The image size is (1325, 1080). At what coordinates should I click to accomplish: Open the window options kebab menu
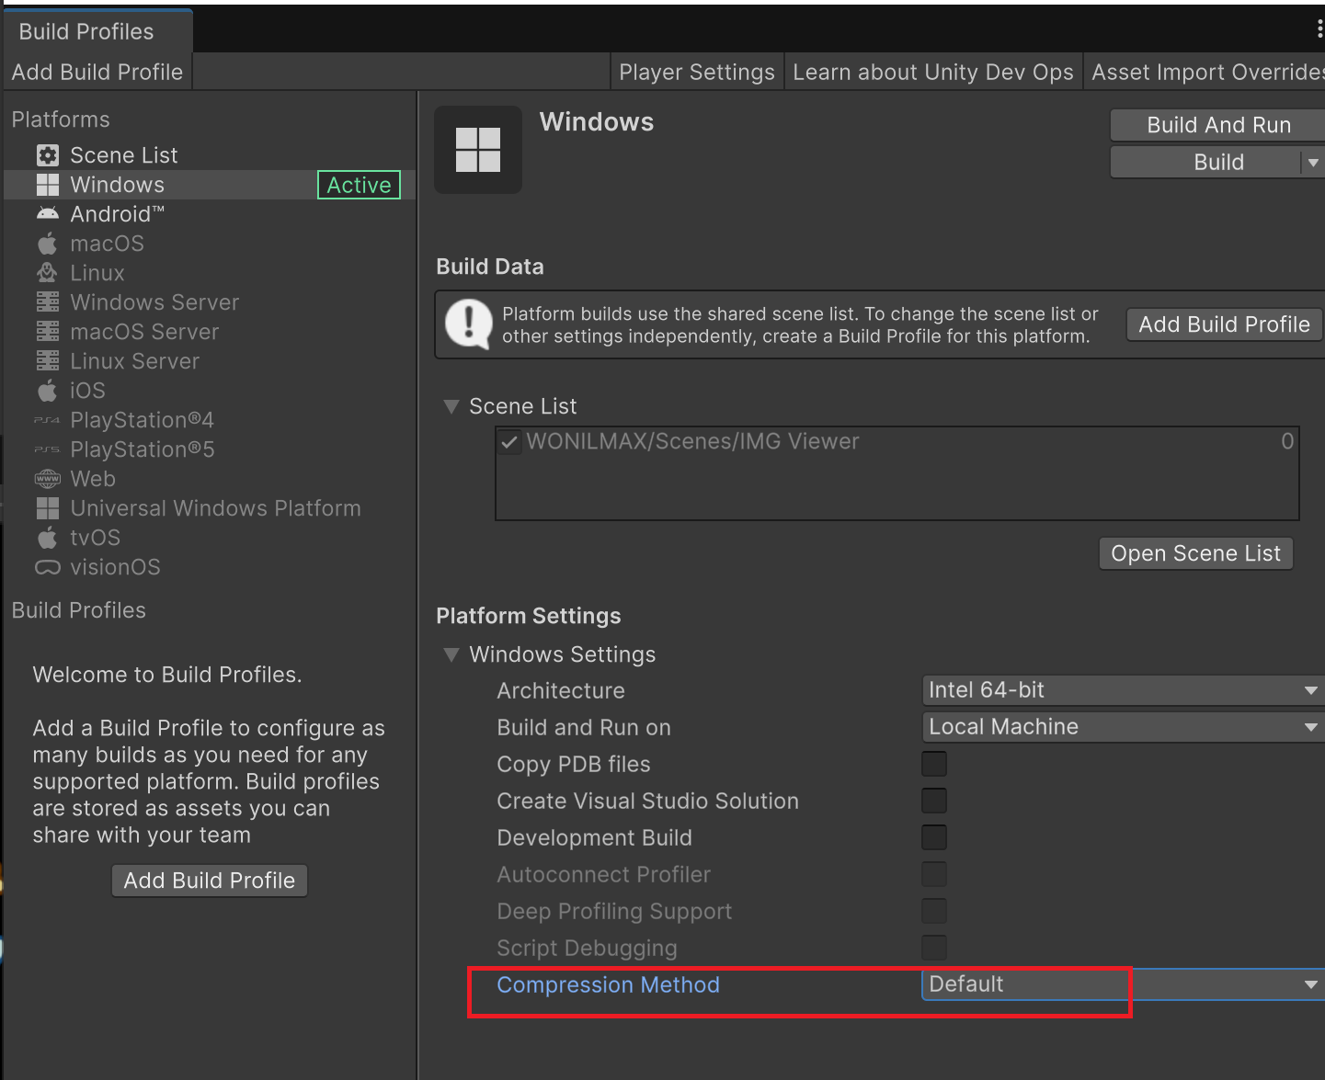(x=1319, y=30)
